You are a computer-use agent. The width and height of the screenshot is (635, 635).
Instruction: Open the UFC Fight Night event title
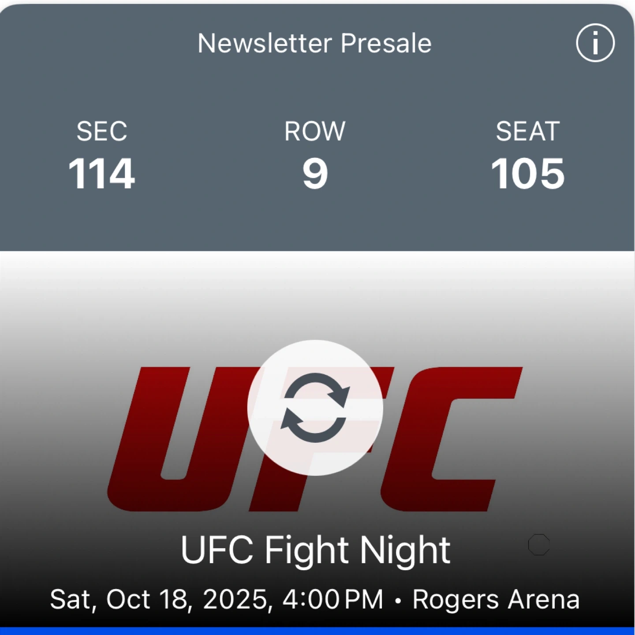tap(315, 549)
